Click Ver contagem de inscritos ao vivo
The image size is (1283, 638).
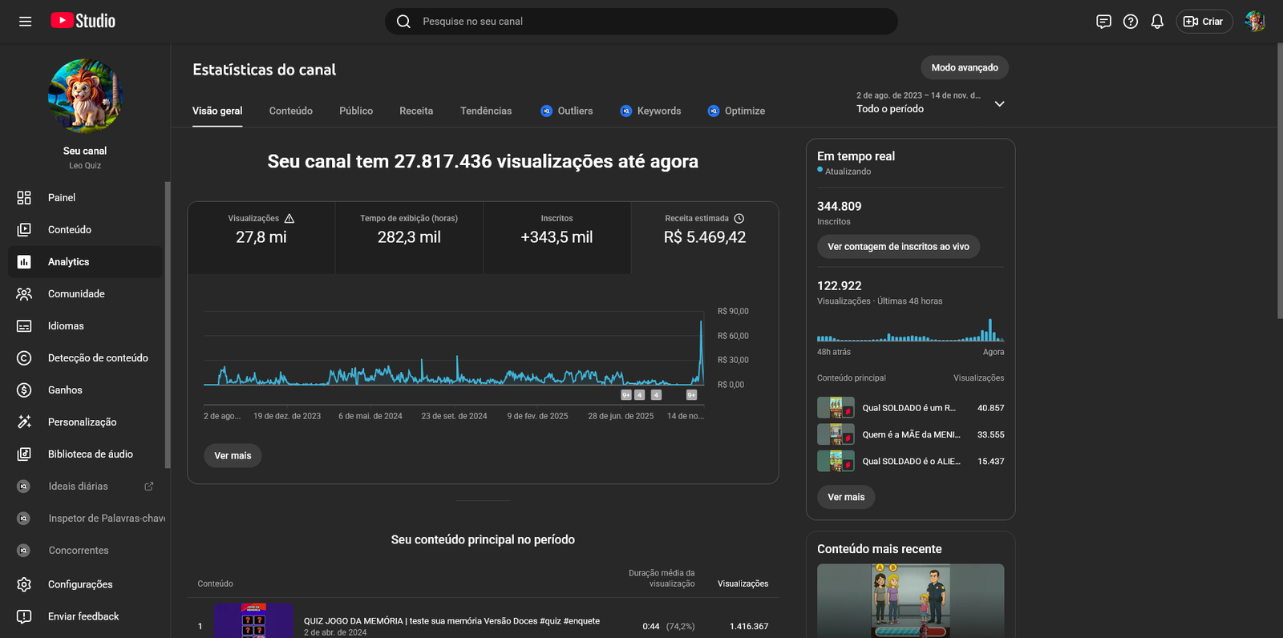898,247
